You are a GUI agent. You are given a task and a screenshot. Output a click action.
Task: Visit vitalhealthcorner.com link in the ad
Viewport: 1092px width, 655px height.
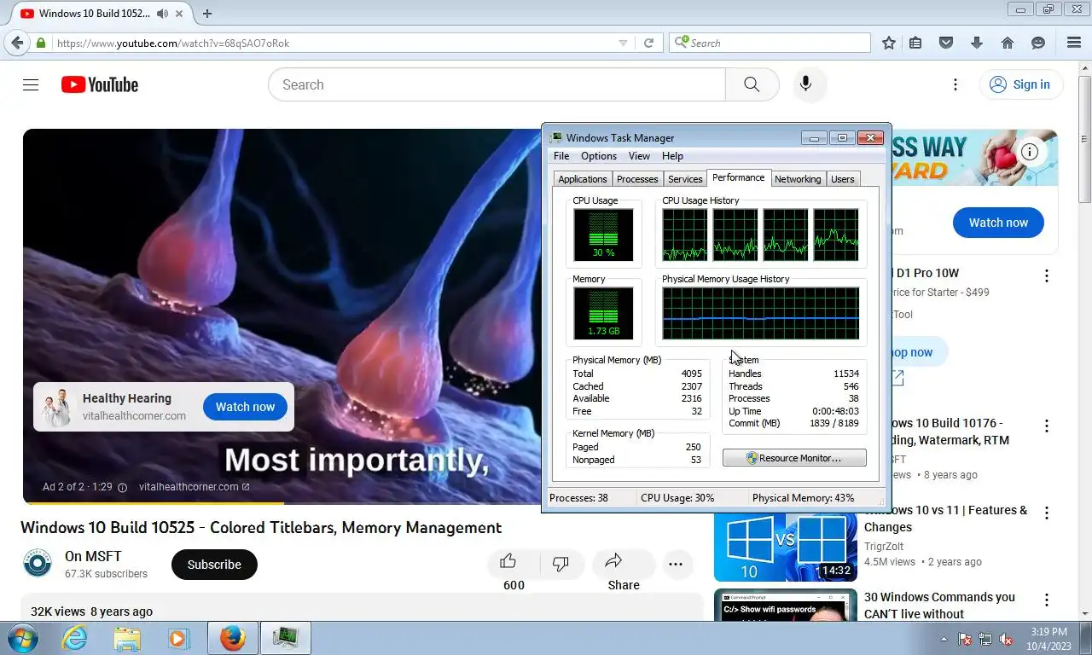coord(194,487)
